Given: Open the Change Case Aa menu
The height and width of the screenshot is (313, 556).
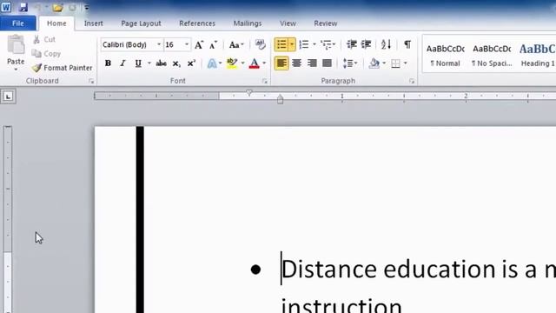Looking at the screenshot, I should pos(236,44).
